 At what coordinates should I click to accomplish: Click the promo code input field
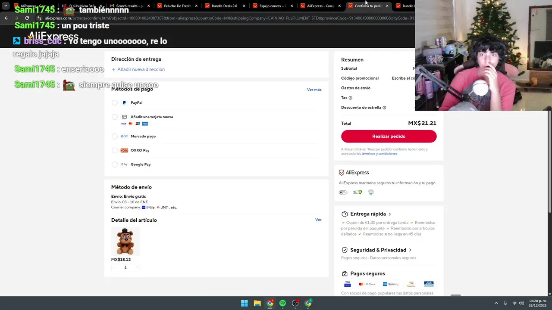(403, 78)
